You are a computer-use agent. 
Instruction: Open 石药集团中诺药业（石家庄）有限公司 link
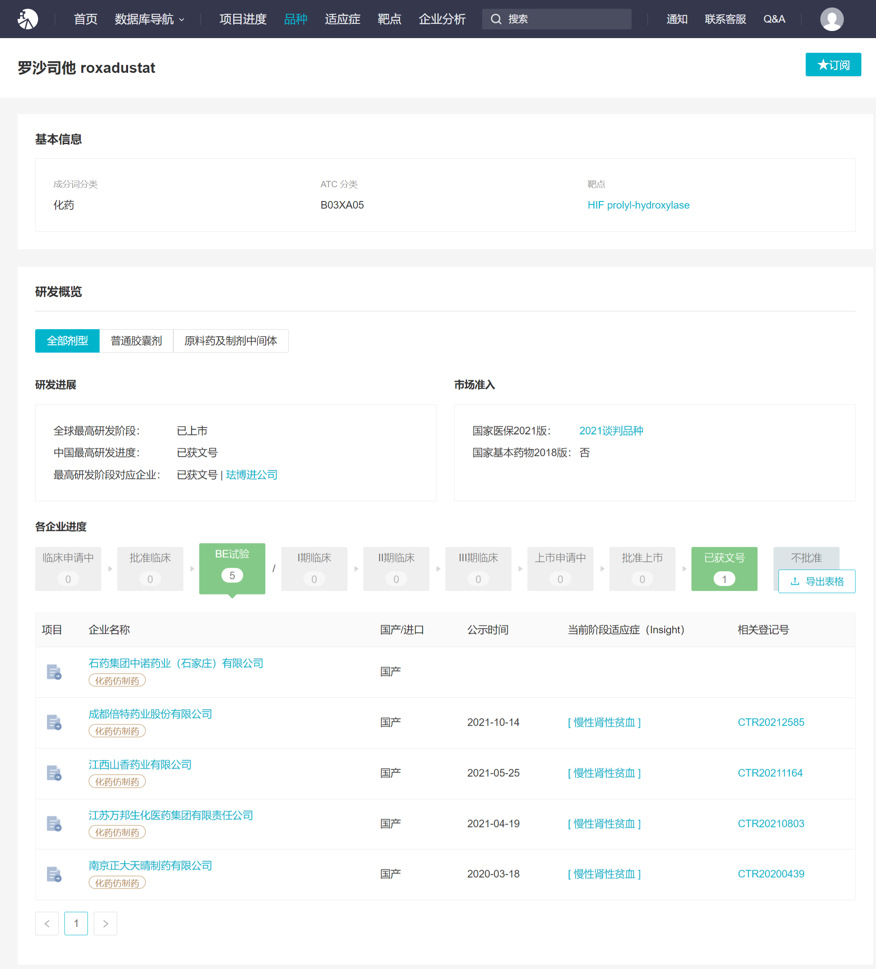pyautogui.click(x=176, y=663)
